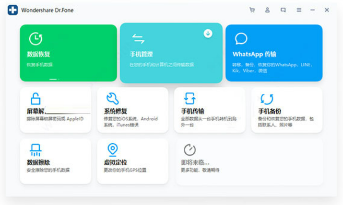Click the virtual location pin icon

(x=113, y=150)
